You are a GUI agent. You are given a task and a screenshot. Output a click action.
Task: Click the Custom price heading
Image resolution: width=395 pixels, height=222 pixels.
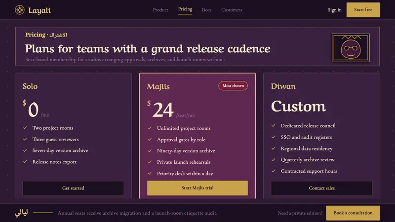(299, 106)
